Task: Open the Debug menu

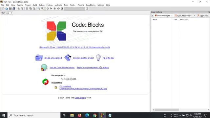Action: (x=42, y=5)
